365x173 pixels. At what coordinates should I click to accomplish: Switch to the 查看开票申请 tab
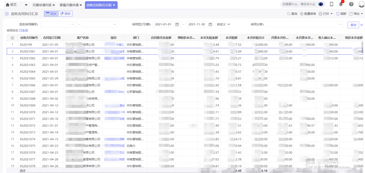click(x=69, y=5)
